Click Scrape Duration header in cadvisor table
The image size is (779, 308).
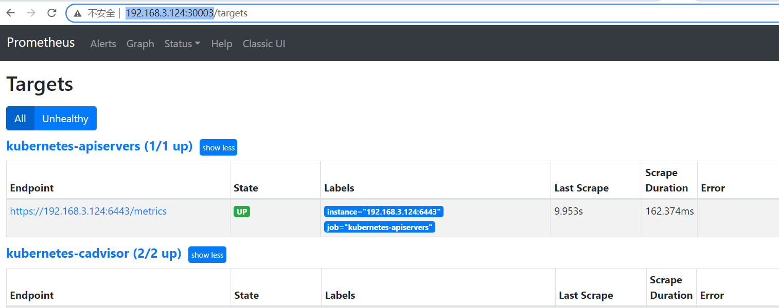coord(671,287)
